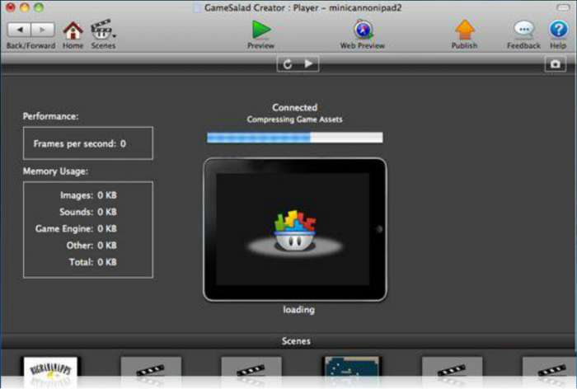Click the window's toolbar toggle pill button
577x389 pixels.
(563, 7)
